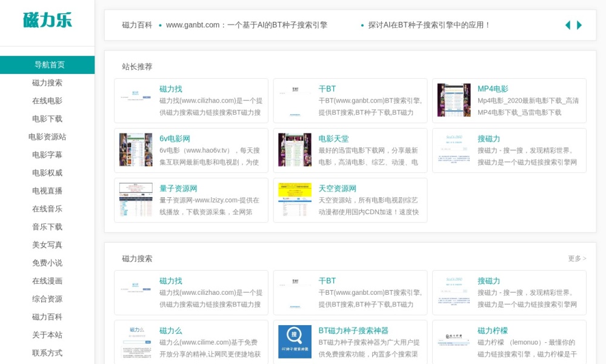Screen dimensions: 606x364
Task: Click the 联系方式 navigation entry
Action: coord(47,353)
